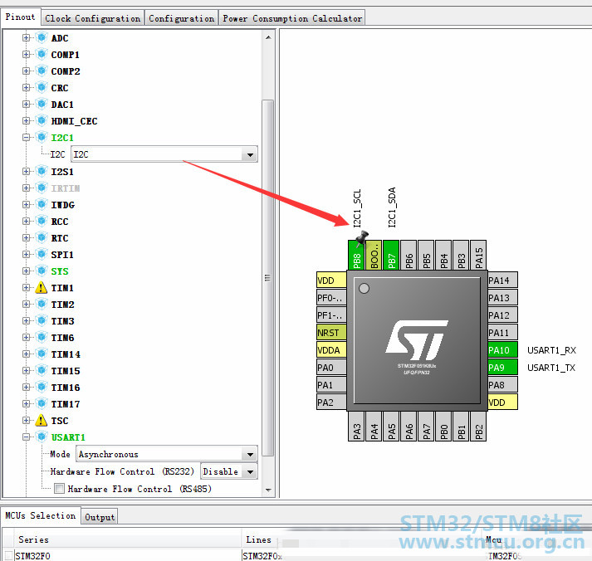Viewport: 592px width, 561px height.
Task: Click the ADC peripheral cube icon
Action: pos(42,37)
